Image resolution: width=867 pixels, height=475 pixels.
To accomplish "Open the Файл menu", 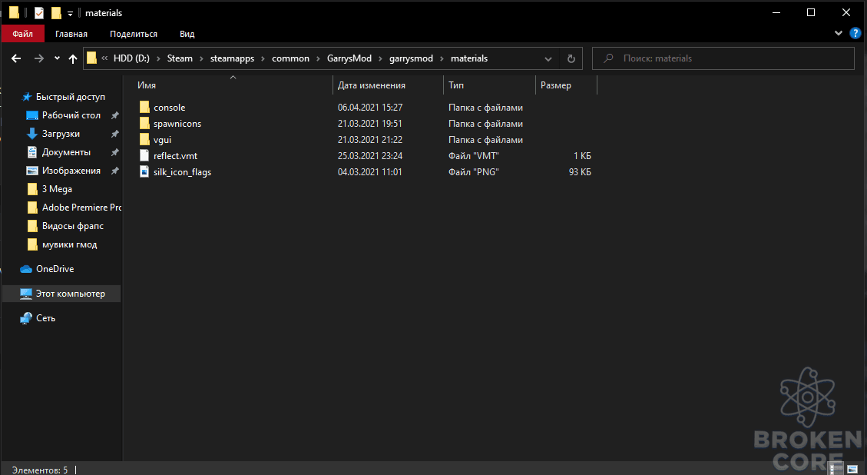I will [x=23, y=34].
